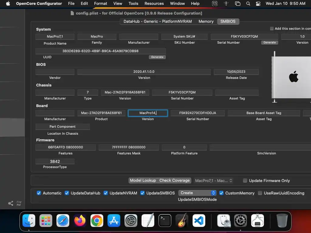Screen dimensions: 311x233
Task: Click the Check Coverage button
Action: (175, 181)
